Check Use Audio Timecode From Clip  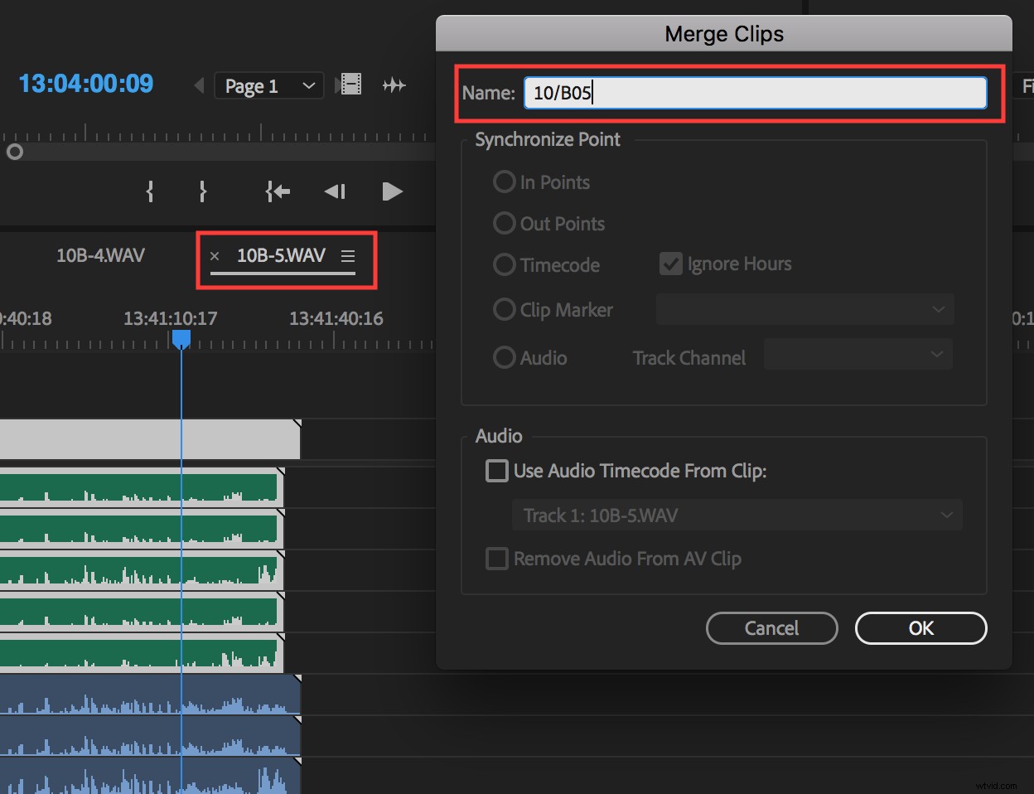pos(497,470)
